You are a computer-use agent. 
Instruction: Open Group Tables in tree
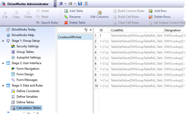(x=25, y=52)
